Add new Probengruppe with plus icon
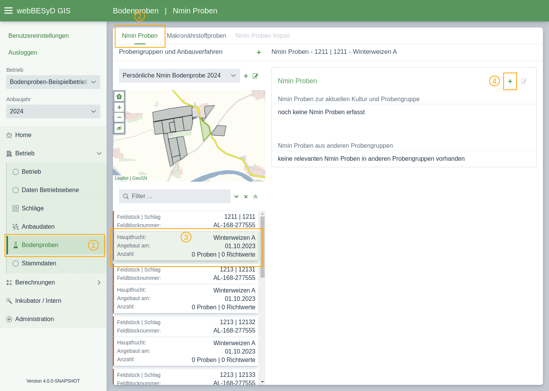549x391 pixels. 246,76
